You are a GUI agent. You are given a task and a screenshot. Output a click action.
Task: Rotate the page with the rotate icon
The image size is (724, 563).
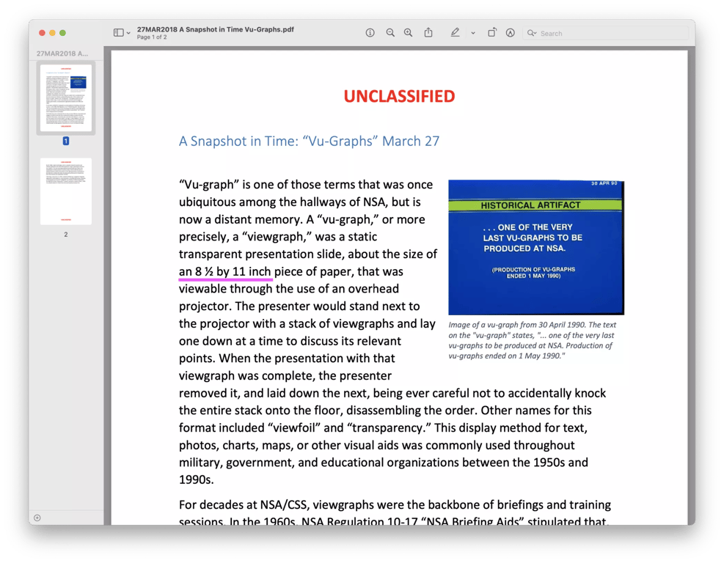click(492, 32)
